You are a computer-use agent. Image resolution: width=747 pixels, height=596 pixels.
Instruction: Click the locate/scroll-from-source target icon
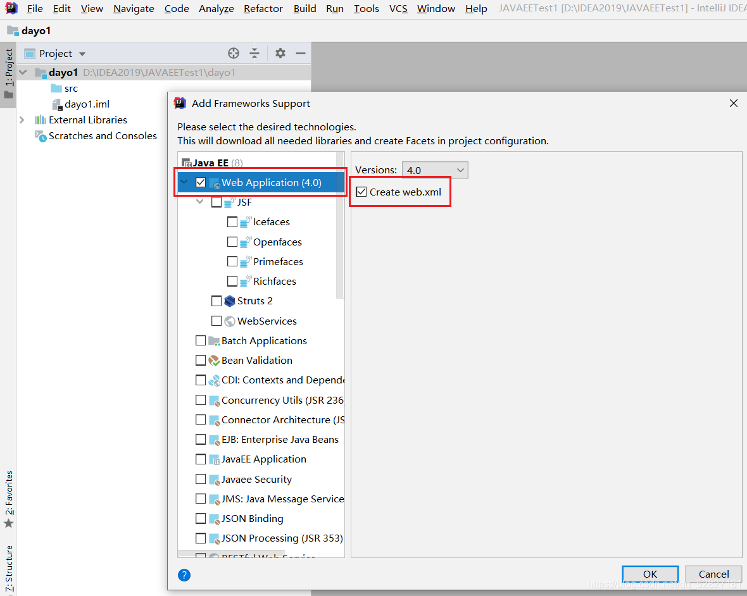pos(234,53)
